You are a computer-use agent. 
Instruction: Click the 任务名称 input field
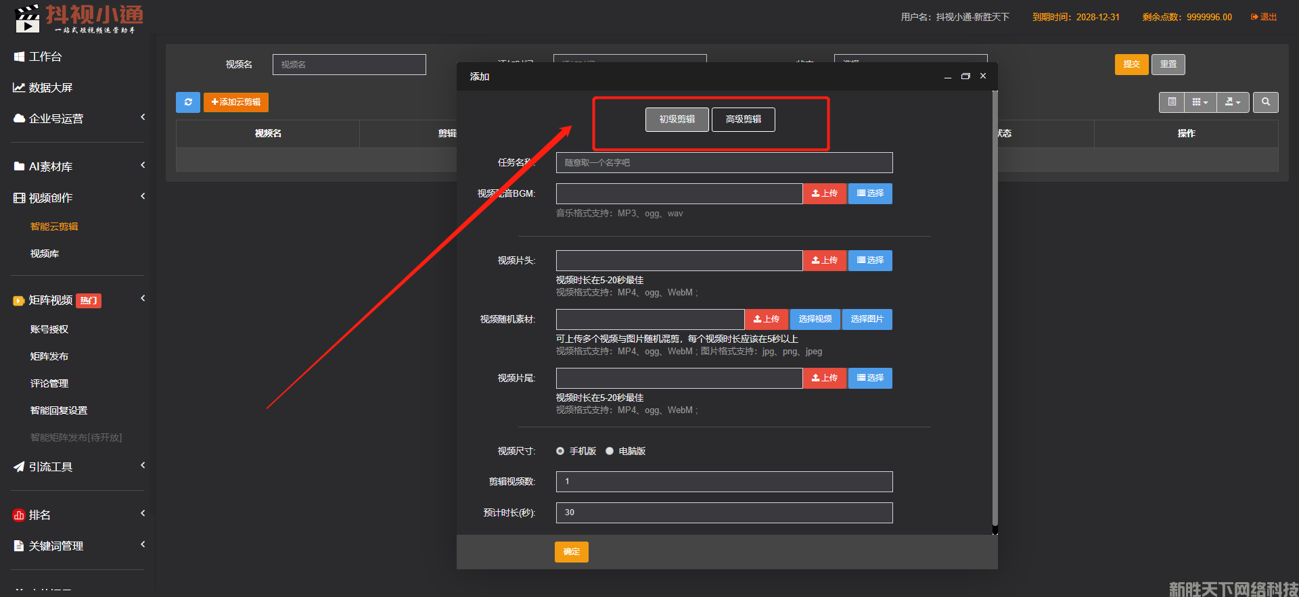[x=724, y=163]
